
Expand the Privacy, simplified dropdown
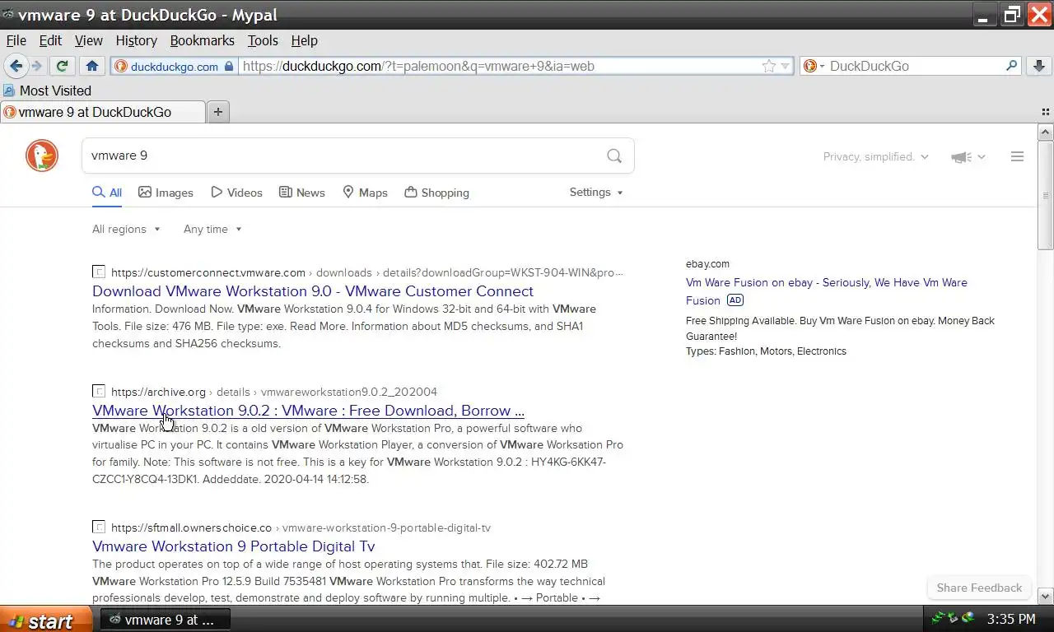(x=876, y=156)
